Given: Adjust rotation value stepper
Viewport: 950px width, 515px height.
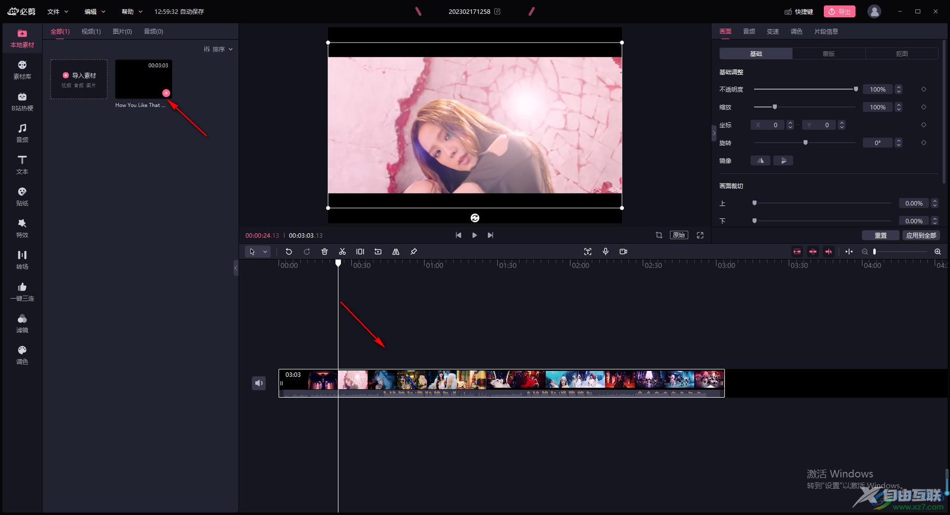Looking at the screenshot, I should click(899, 143).
